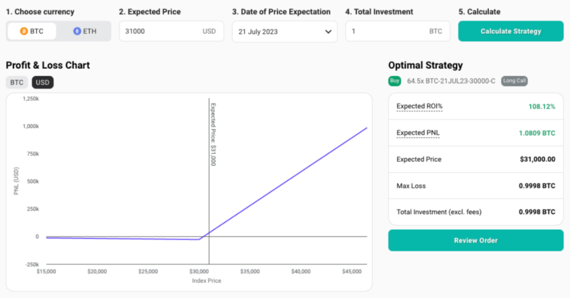Image resolution: width=570 pixels, height=298 pixels.
Task: Click the Review Order button
Action: click(476, 241)
